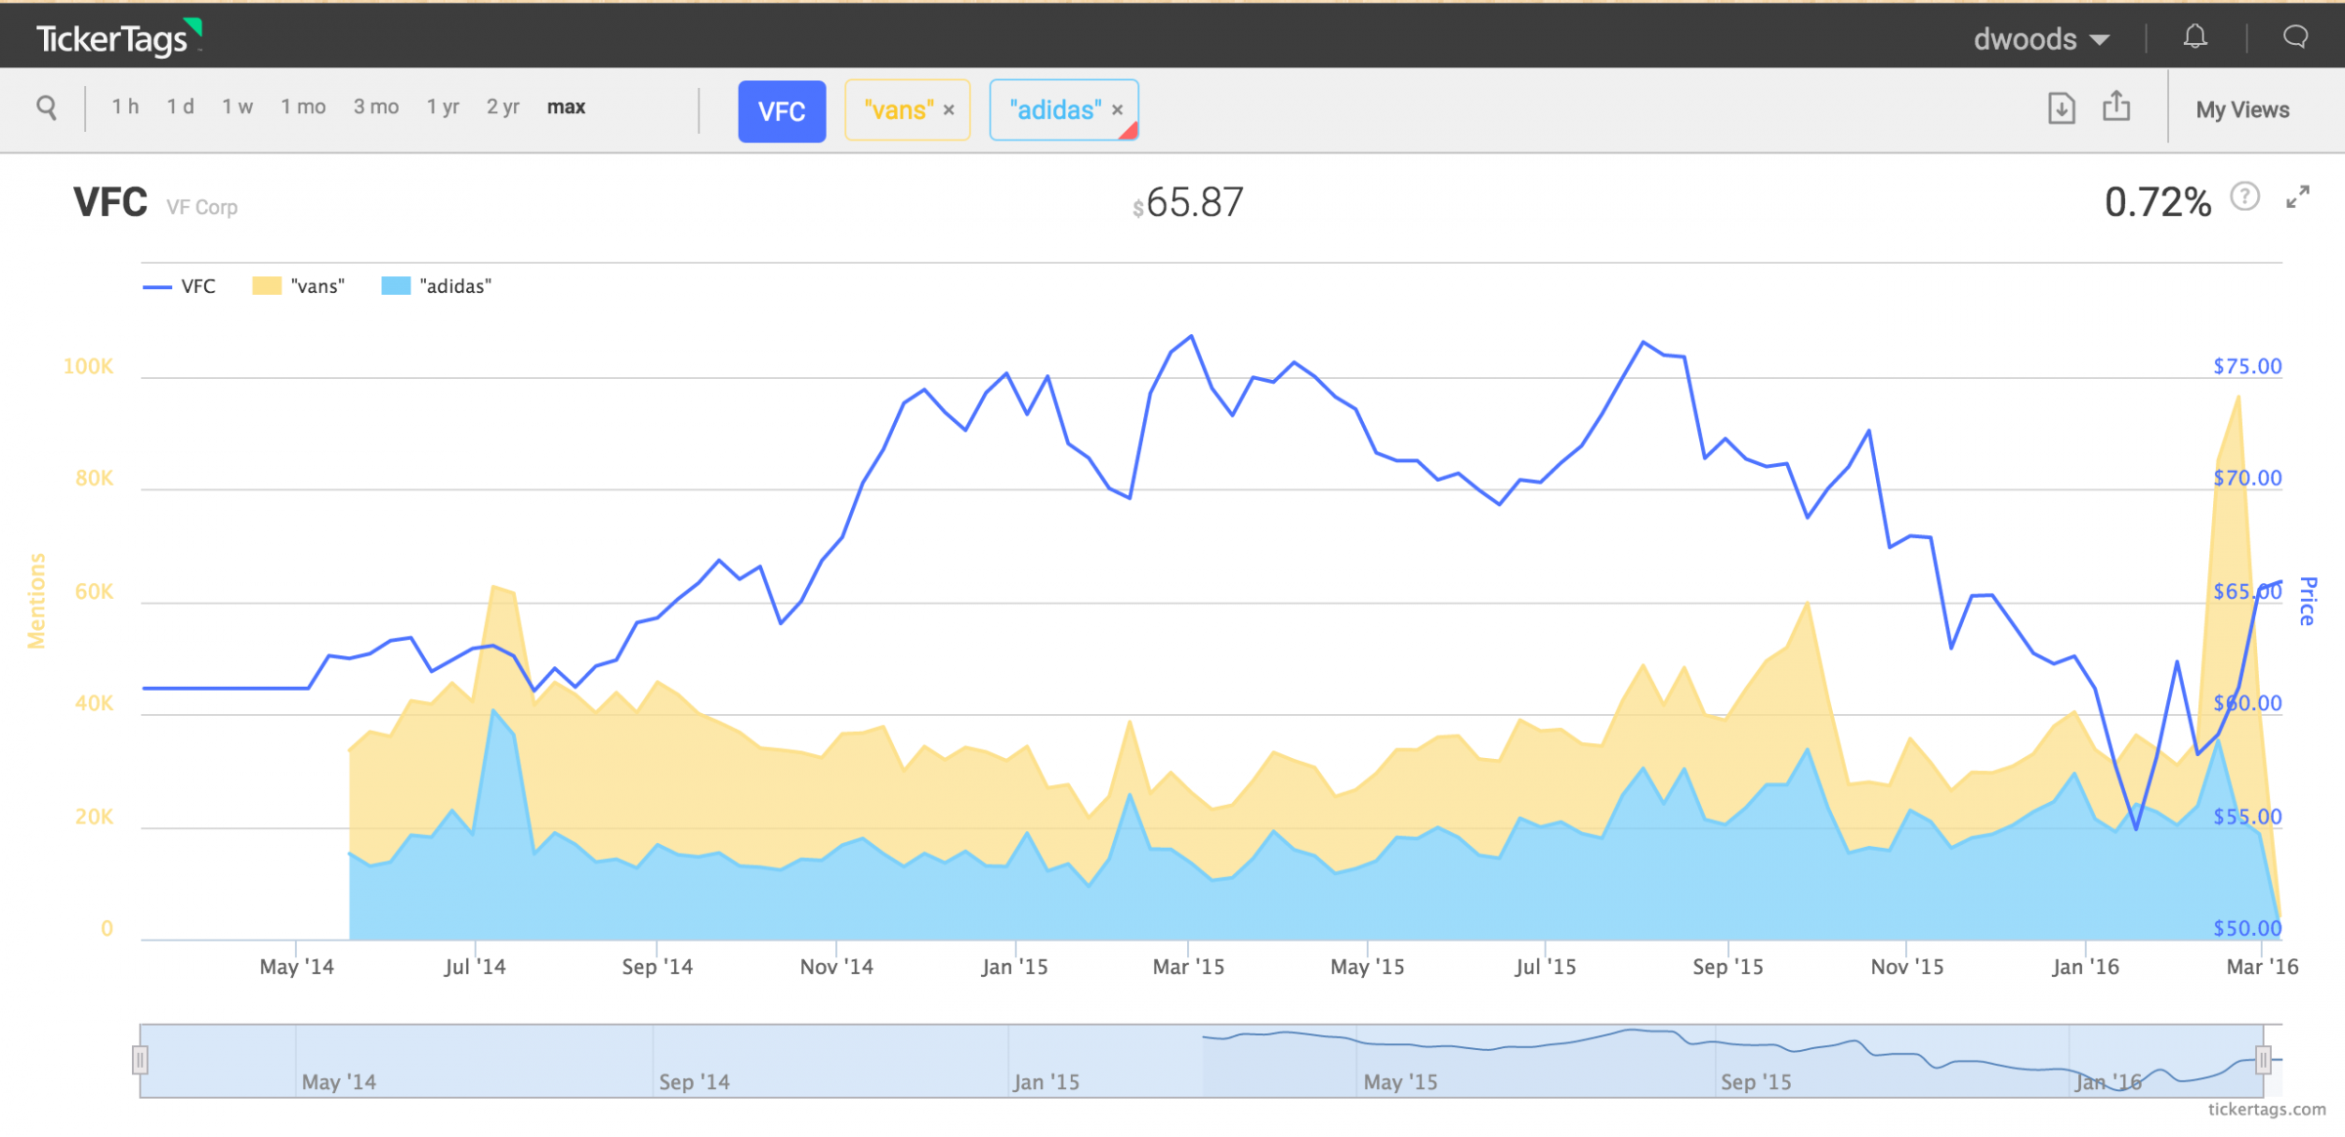Click the Jan '16 x-axis label
Image resolution: width=2345 pixels, height=1137 pixels.
tap(2085, 967)
